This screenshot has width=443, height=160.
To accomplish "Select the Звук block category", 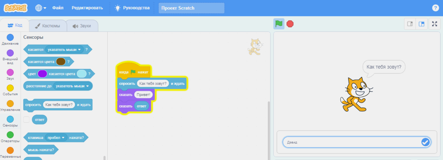I will [x=10, y=75].
